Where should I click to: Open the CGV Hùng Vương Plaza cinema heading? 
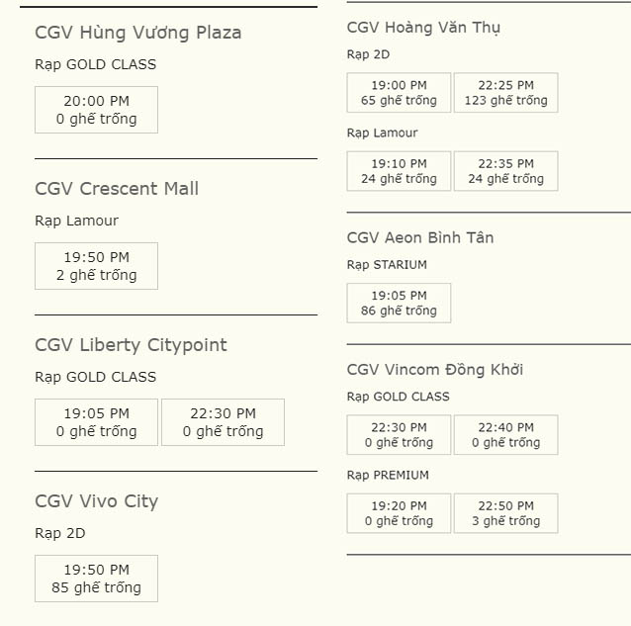pos(137,33)
